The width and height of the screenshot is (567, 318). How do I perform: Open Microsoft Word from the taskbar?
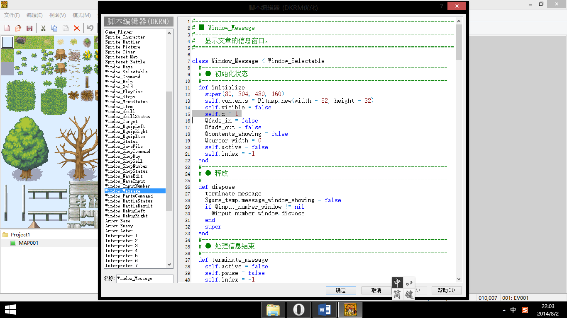(325, 310)
